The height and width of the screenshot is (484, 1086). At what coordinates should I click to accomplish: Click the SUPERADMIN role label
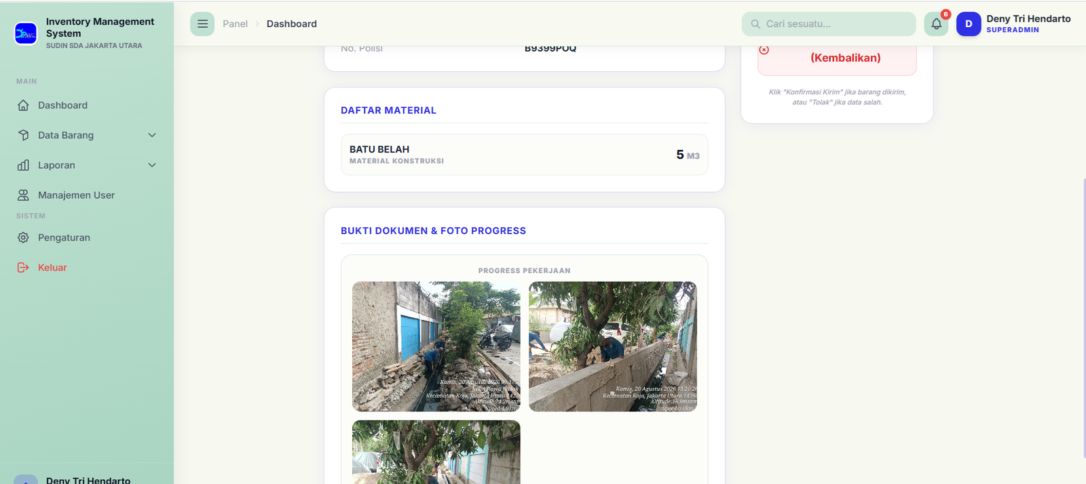coord(1013,30)
